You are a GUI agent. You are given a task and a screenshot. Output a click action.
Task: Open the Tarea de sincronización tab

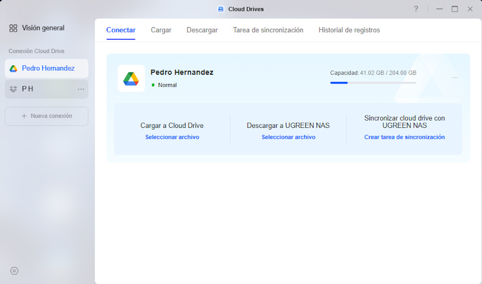[x=268, y=30]
